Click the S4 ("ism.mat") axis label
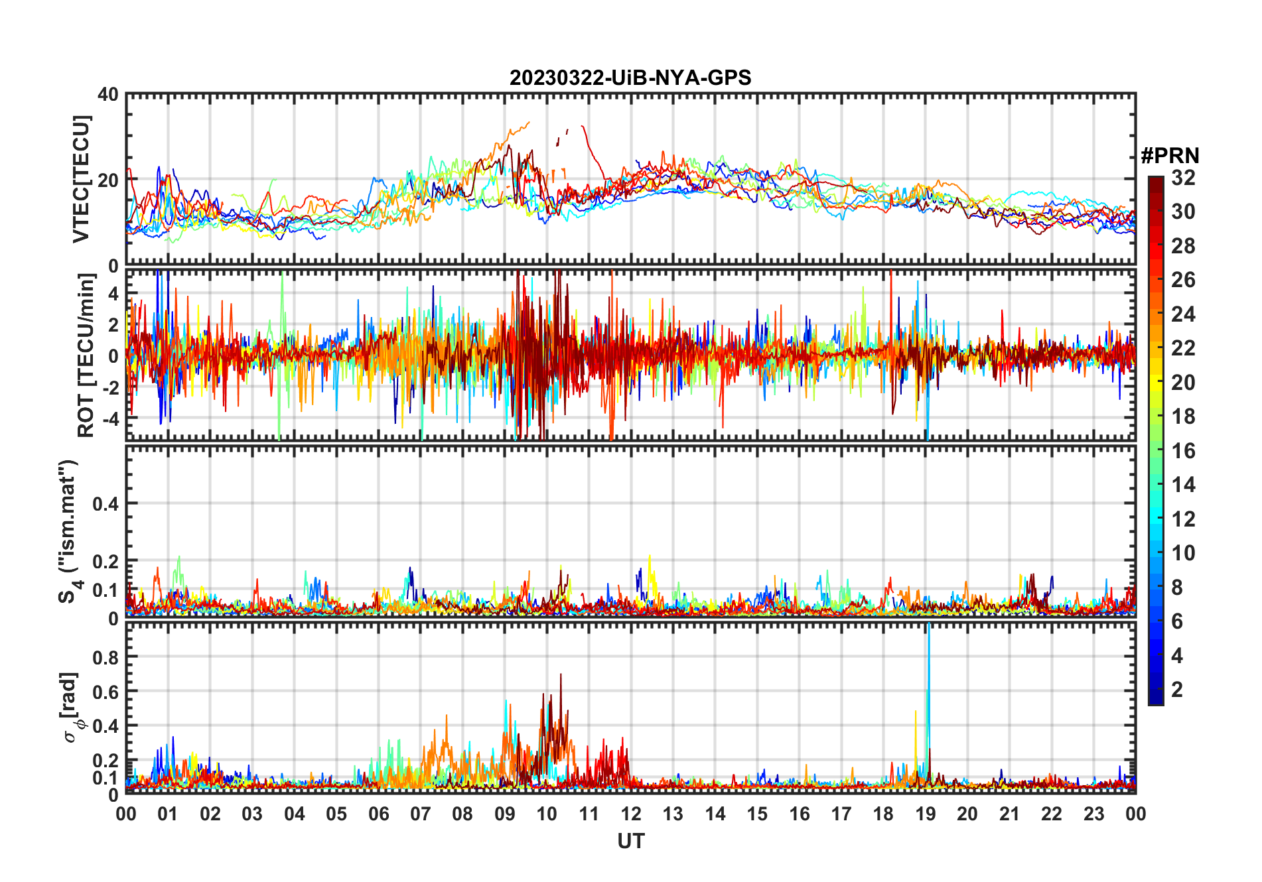Screen dimensions: 1262x882 pos(68,532)
